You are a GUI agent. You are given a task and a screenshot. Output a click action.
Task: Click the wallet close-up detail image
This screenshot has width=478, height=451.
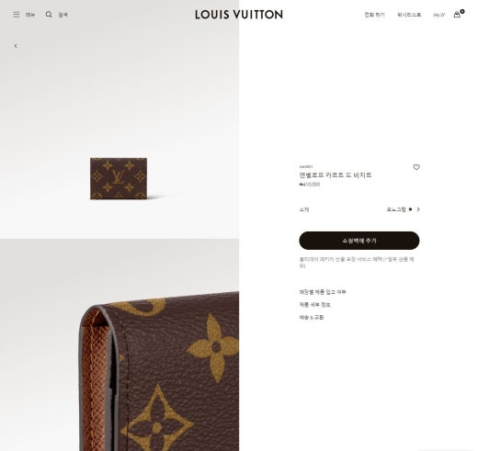pyautogui.click(x=119, y=345)
